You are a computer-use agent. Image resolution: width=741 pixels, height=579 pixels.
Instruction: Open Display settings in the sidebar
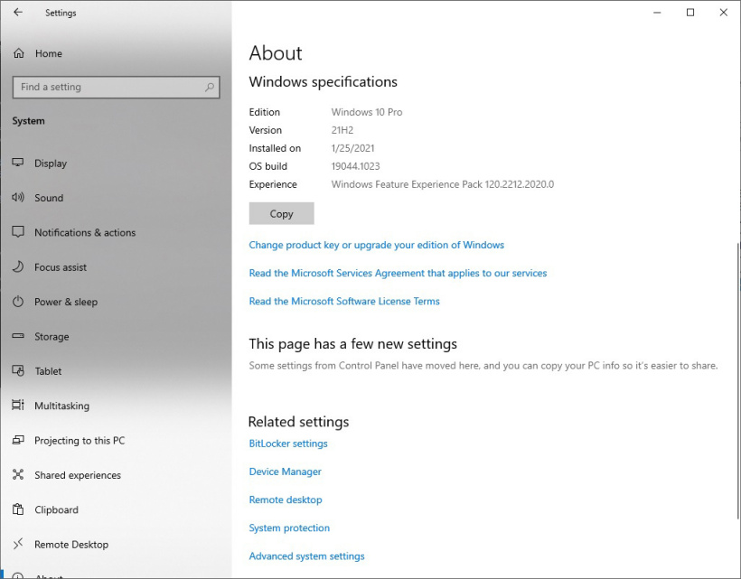53,163
